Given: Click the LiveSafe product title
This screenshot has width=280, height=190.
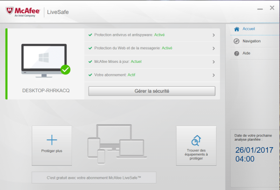Looking at the screenshot, I should 58,12.
